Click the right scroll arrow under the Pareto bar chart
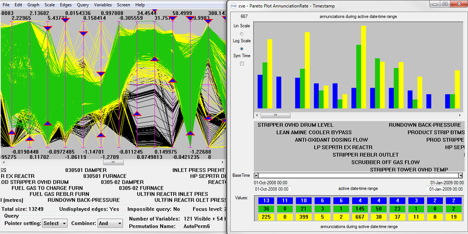Image resolution: width=468 pixels, height=234 pixels. tap(460, 115)
